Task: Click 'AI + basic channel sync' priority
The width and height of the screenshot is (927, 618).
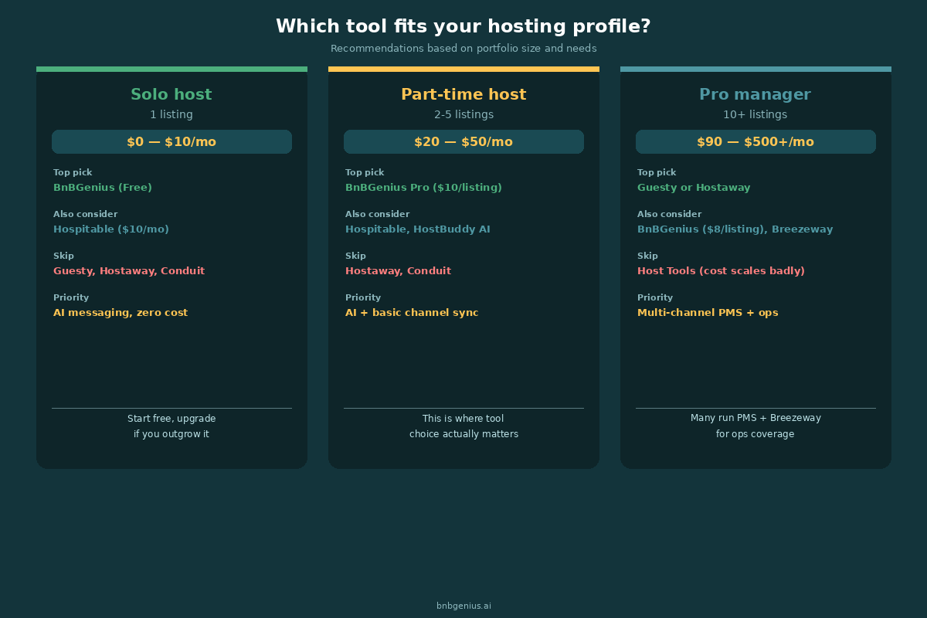Action: [412, 313]
